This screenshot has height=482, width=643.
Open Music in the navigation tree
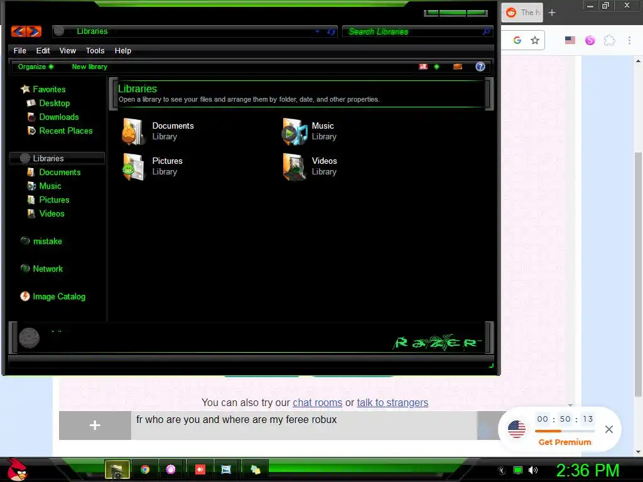pos(45,186)
